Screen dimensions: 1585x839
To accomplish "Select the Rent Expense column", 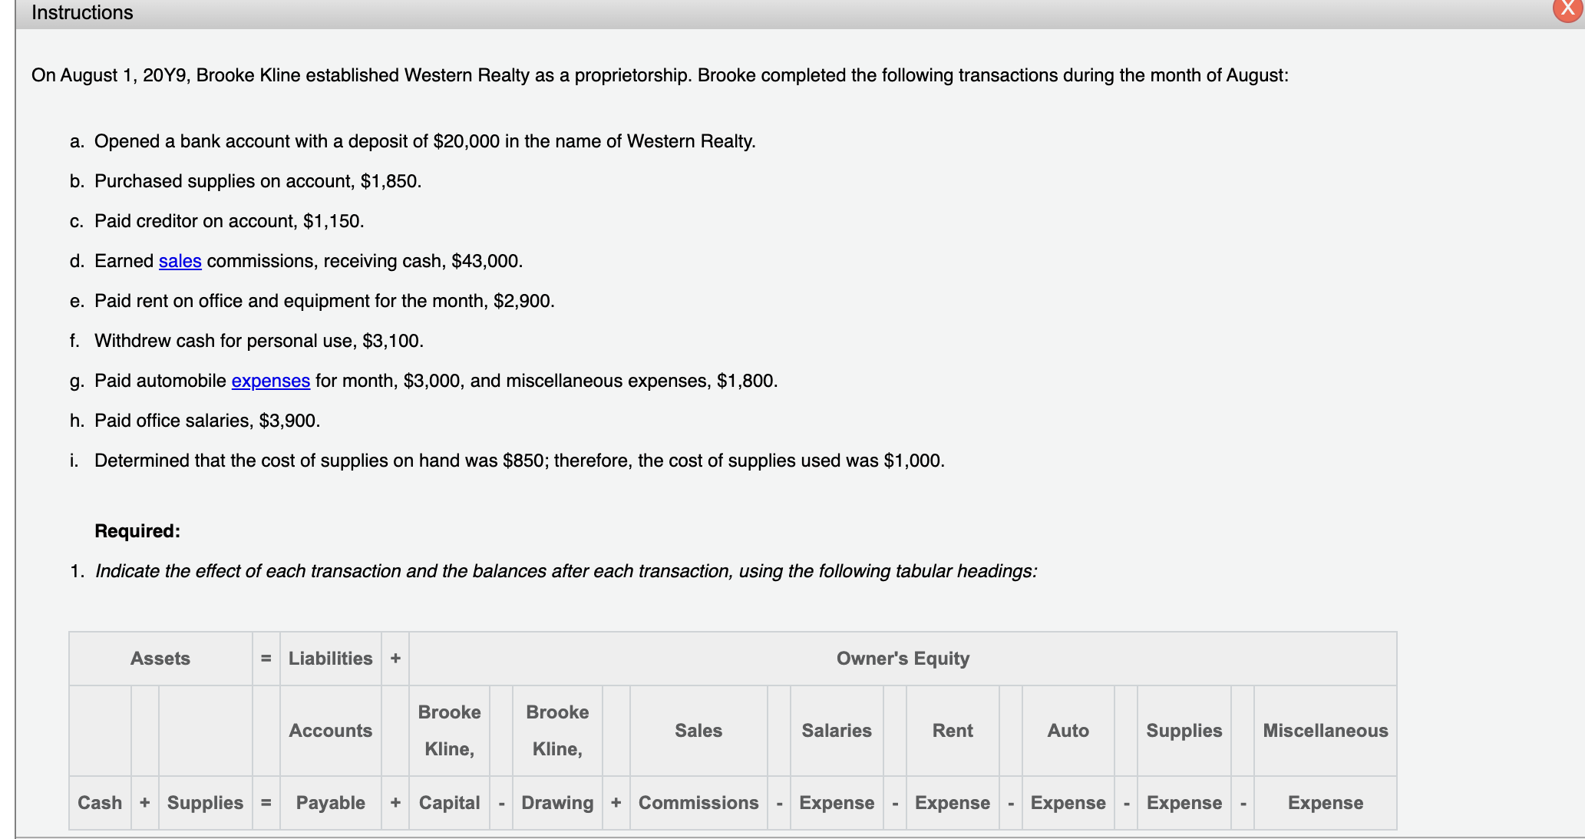I will (952, 766).
